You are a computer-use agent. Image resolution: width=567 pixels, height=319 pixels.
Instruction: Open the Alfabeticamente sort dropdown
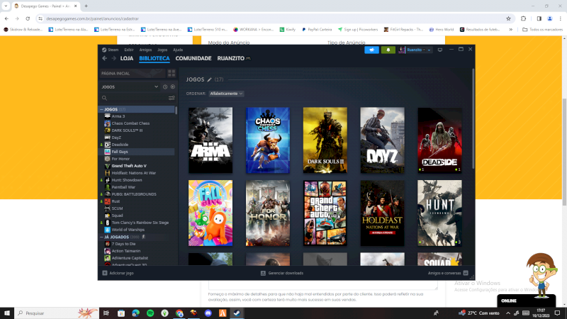(x=226, y=94)
